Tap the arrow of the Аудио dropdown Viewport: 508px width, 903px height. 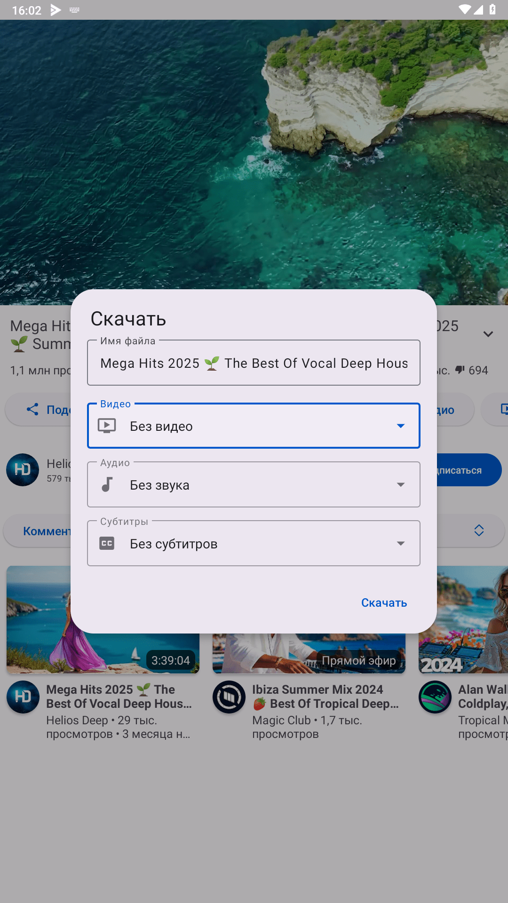[401, 484]
